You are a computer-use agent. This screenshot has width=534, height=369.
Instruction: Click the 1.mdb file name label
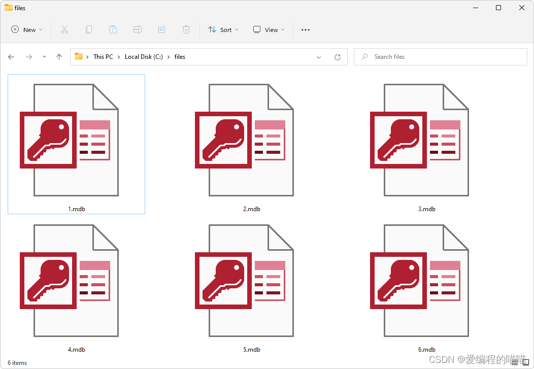pyautogui.click(x=77, y=209)
